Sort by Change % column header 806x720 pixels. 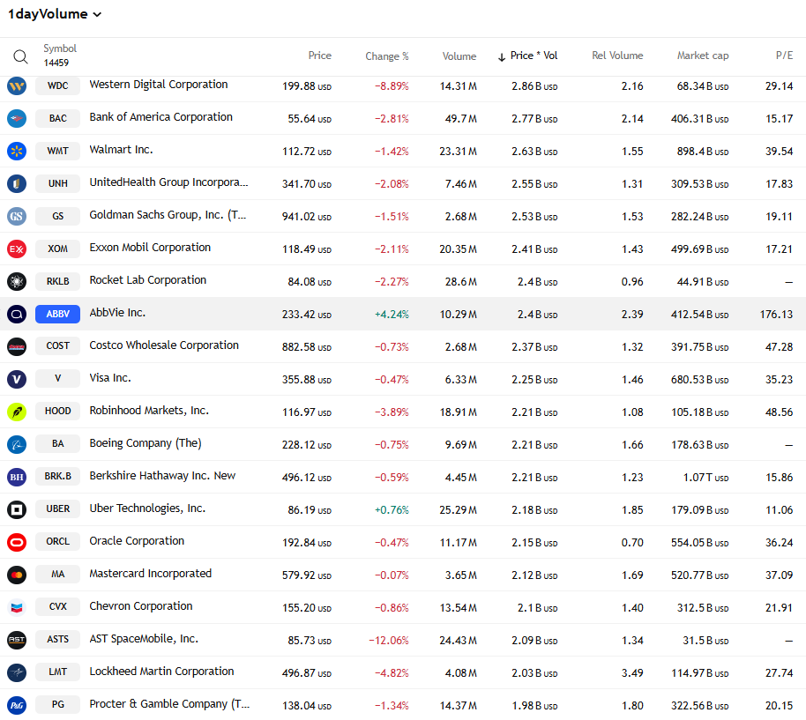386,56
